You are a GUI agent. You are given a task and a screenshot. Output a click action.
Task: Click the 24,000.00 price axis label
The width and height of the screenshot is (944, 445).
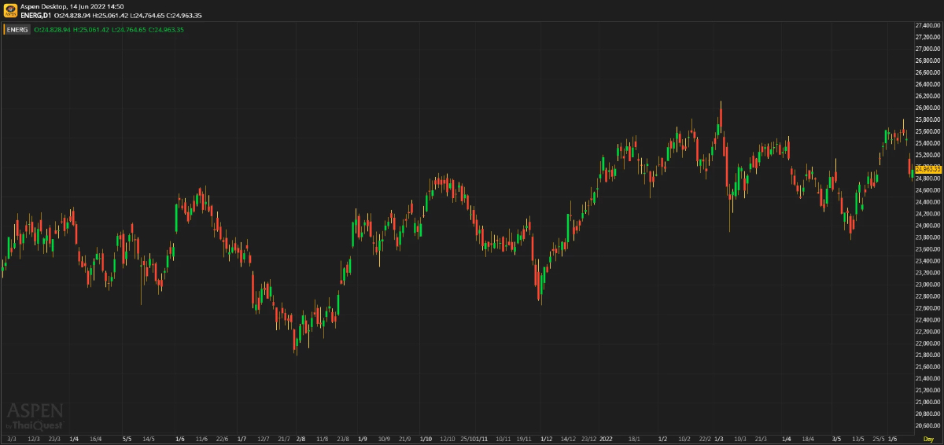pos(928,226)
